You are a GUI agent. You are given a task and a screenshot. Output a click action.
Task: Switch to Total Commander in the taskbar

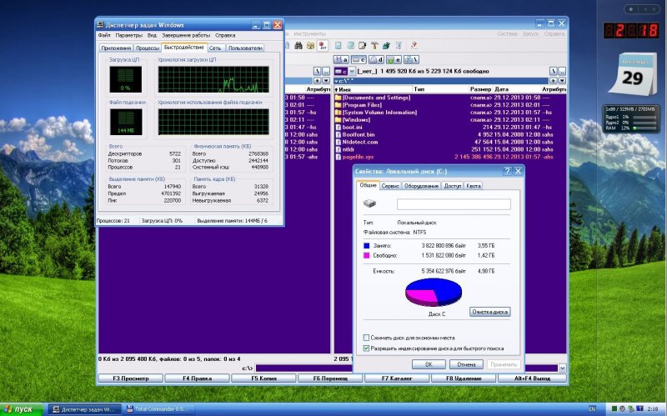(158, 409)
